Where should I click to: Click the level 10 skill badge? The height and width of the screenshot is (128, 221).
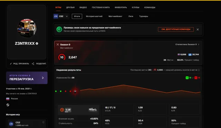tap(62, 57)
